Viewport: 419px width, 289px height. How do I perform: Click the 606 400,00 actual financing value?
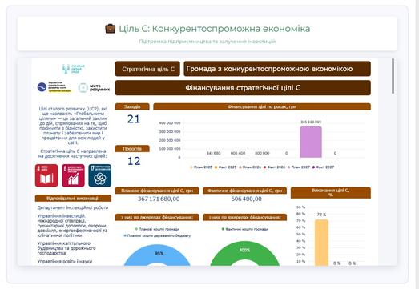coord(247,199)
